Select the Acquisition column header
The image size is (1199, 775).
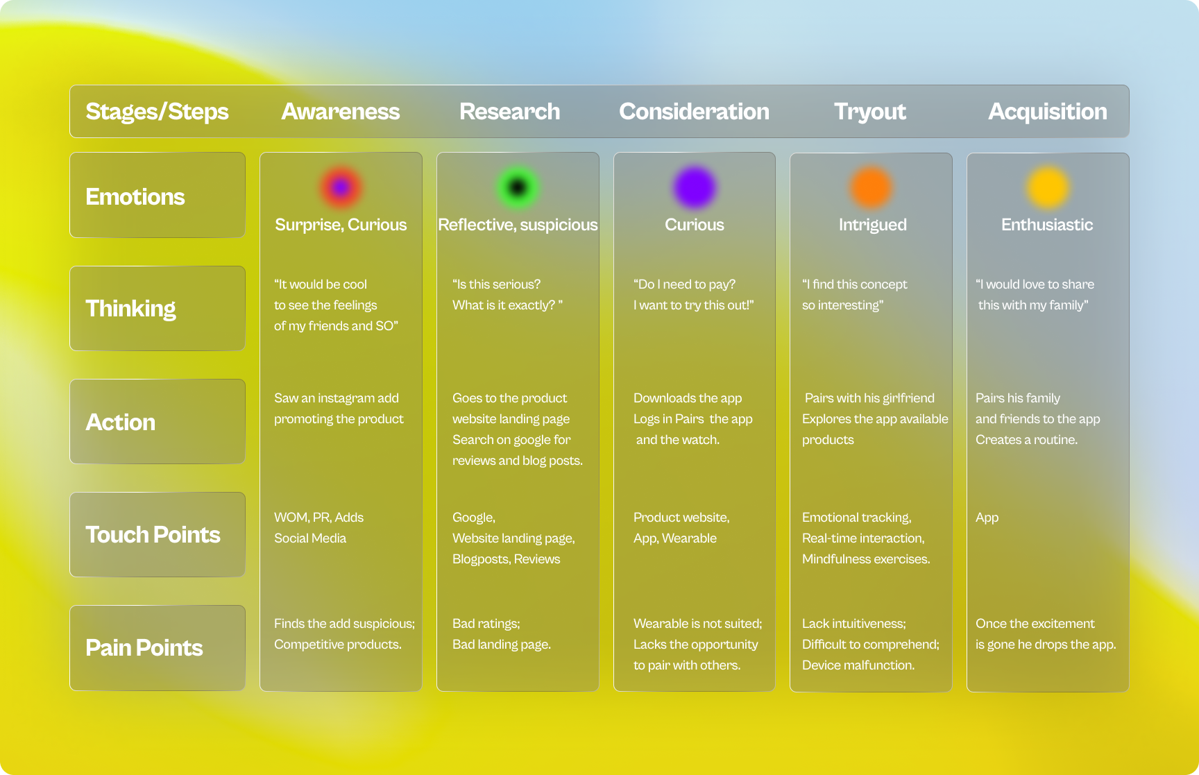click(1048, 112)
